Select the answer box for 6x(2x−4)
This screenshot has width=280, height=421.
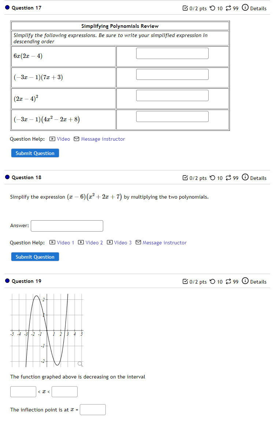coord(172,53)
